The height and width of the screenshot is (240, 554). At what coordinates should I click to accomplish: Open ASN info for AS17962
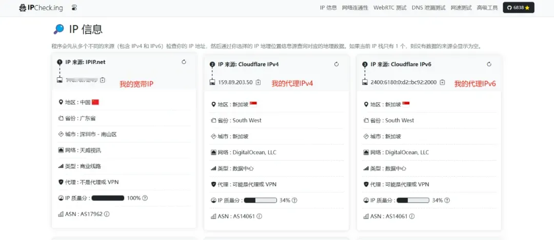[x=107, y=214]
